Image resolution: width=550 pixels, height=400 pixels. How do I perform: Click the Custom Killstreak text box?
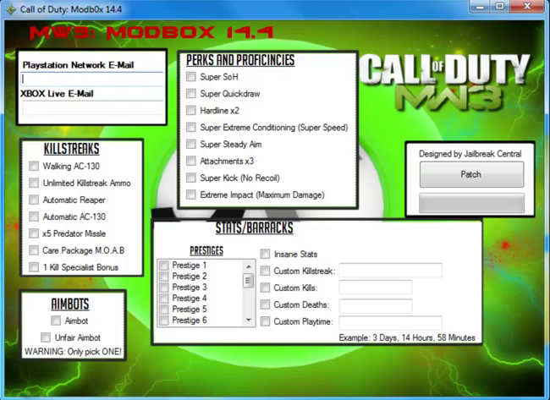coord(390,271)
